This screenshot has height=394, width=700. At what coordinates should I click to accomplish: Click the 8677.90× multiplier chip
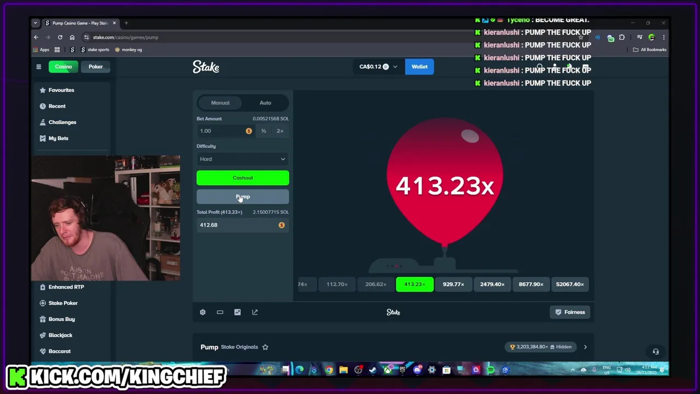click(x=531, y=284)
